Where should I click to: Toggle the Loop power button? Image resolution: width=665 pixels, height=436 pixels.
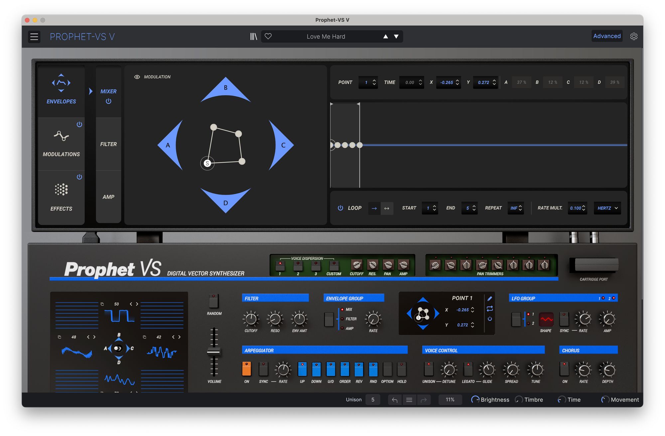(x=340, y=208)
